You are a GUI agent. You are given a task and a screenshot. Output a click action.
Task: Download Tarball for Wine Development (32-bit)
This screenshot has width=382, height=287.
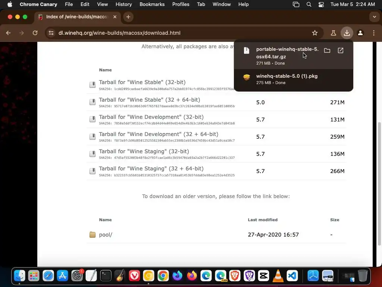[x=151, y=117]
